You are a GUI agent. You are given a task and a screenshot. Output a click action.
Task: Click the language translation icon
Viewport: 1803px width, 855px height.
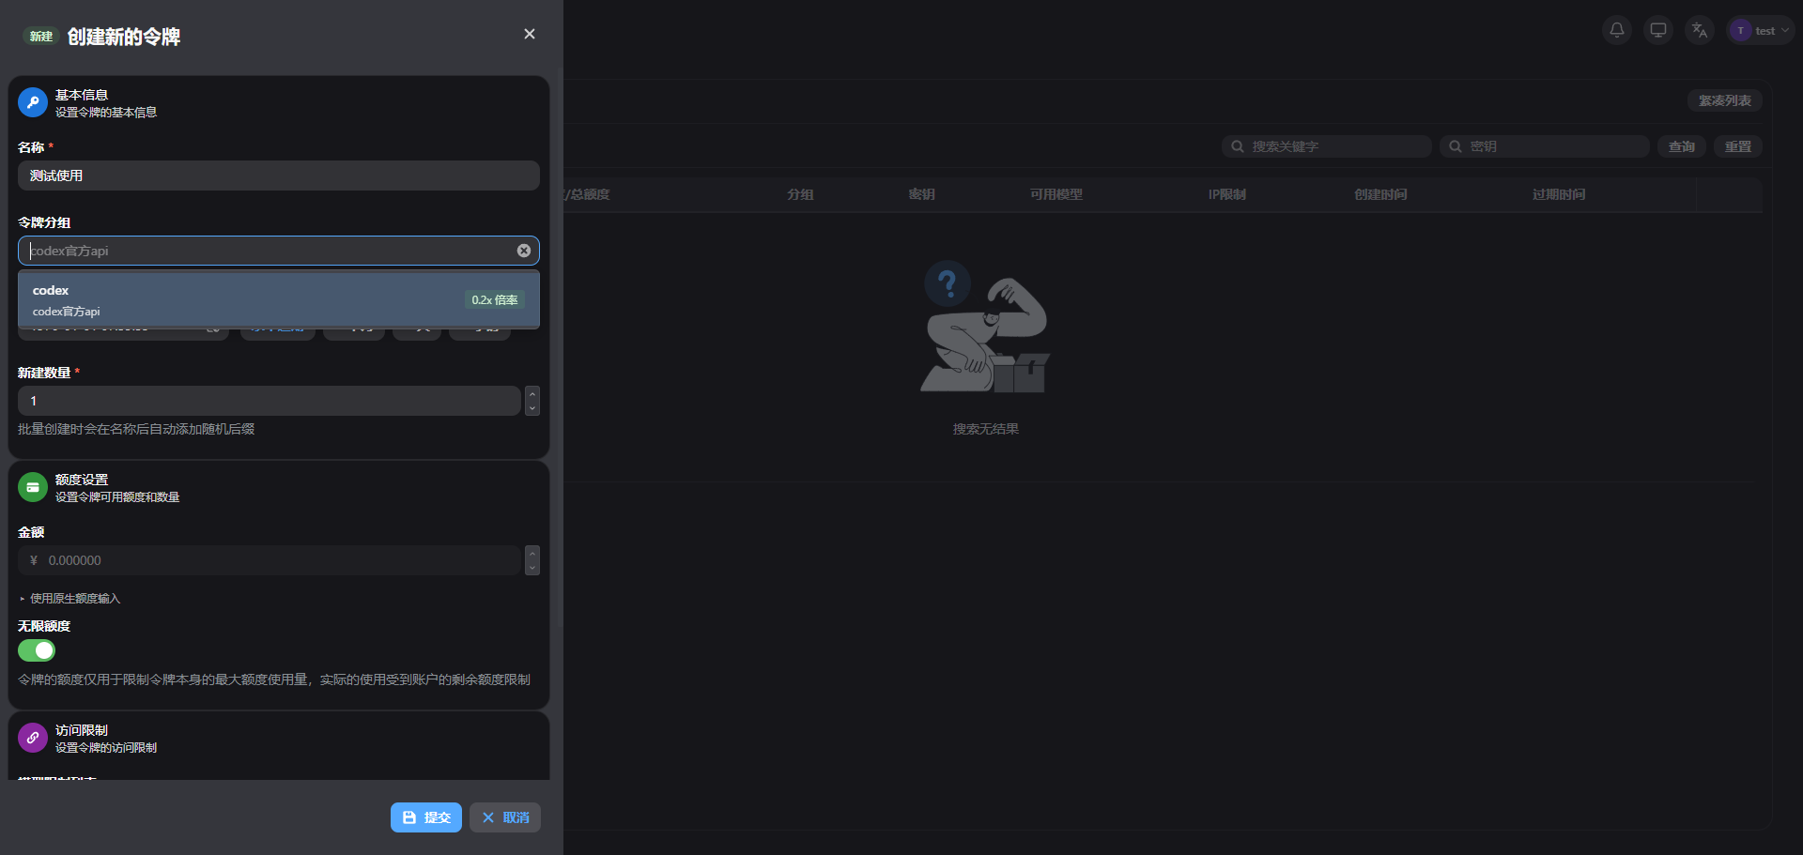(x=1699, y=30)
